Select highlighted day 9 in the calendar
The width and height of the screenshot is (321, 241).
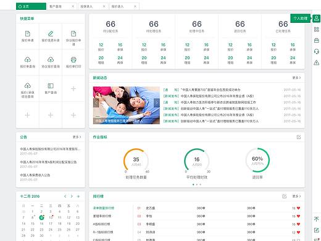[41, 218]
